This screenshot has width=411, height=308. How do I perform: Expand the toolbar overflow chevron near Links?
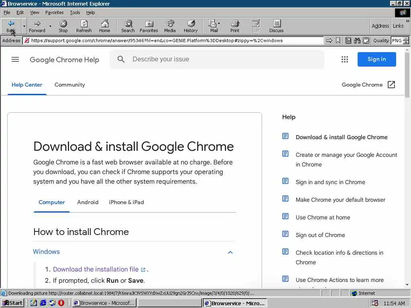click(408, 21)
